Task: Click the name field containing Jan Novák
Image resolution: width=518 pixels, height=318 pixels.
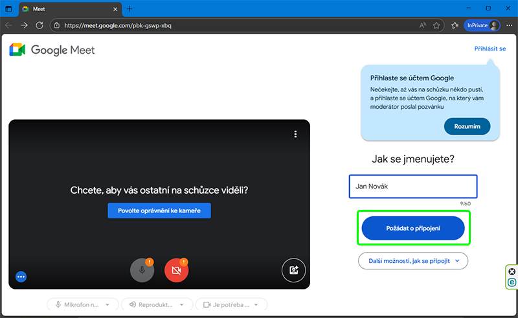Action: tap(412, 187)
